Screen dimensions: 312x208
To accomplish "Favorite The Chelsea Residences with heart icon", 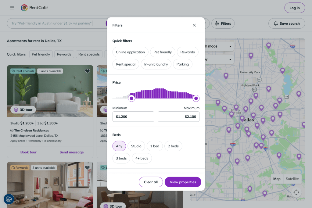I will pos(87,71).
